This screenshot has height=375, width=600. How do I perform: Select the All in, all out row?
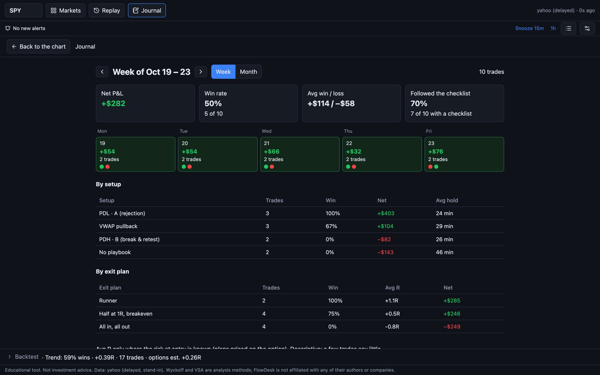[300, 327]
